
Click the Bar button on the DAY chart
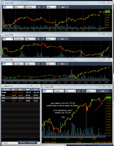(x=63, y=7)
